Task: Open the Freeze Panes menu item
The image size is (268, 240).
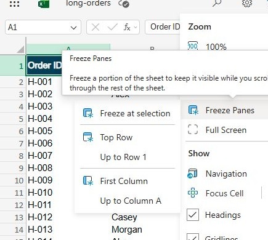Action: click(225, 110)
